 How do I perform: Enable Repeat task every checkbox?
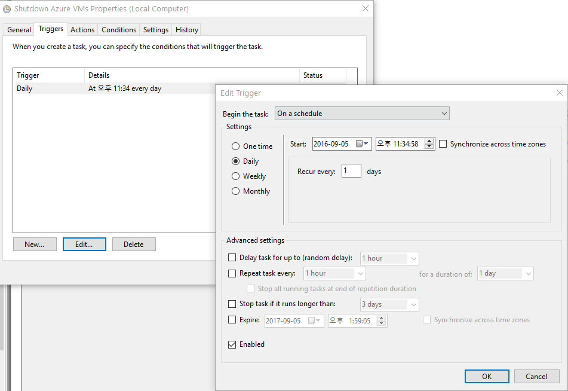pos(232,273)
